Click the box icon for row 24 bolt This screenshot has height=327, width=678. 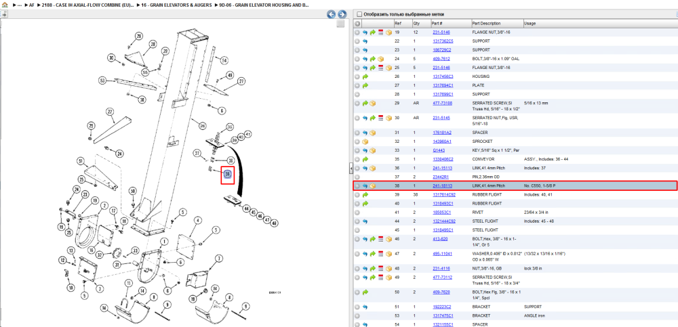click(x=381, y=59)
